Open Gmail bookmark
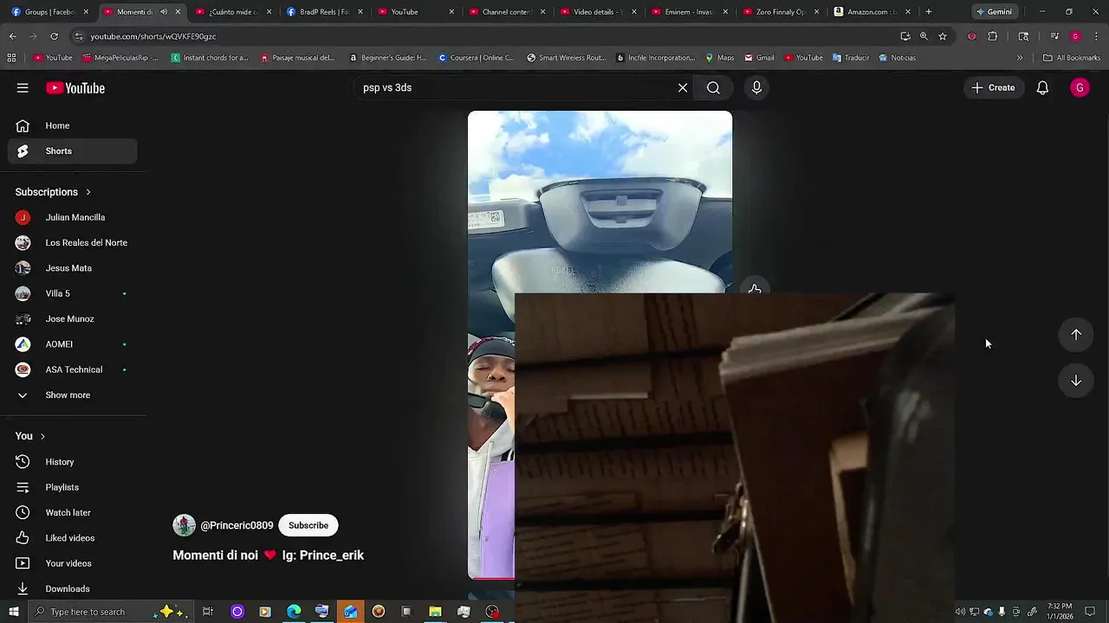 759,58
